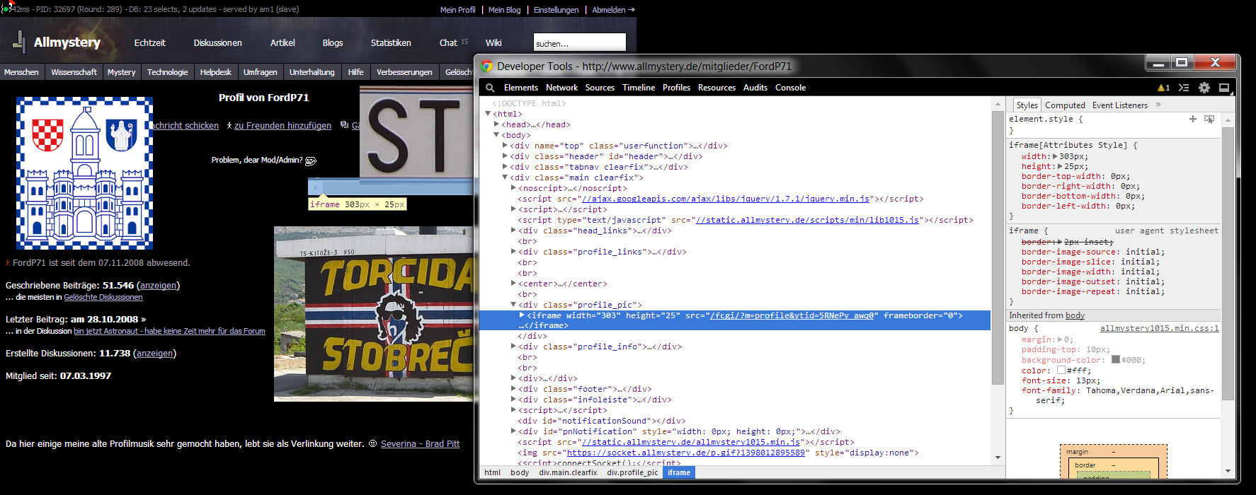This screenshot has width=1256, height=495.
Task: Collapse div class main clearfix node
Action: (x=505, y=177)
